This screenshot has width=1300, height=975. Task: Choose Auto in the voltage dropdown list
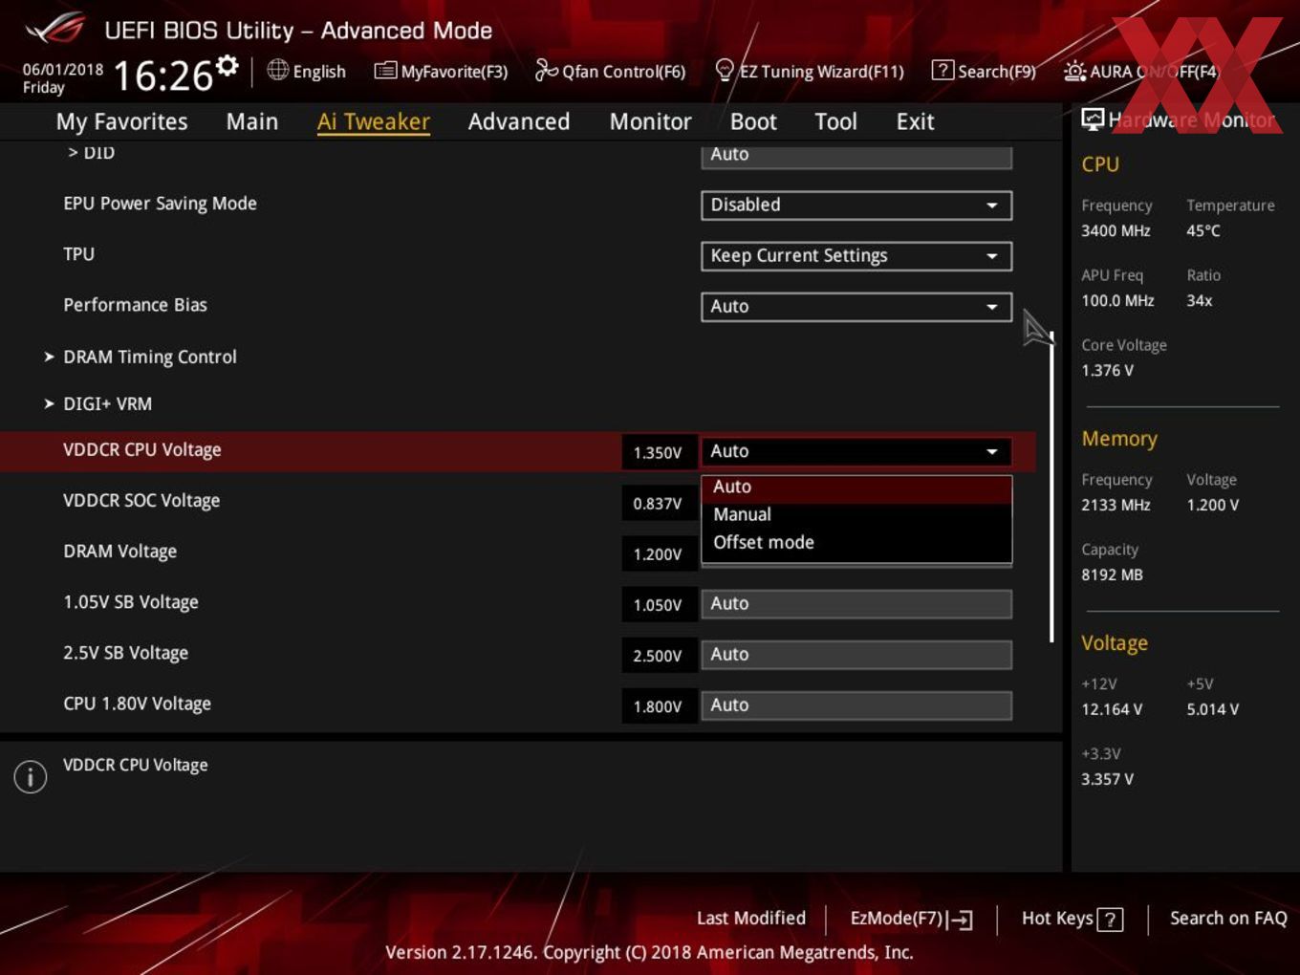tap(856, 487)
